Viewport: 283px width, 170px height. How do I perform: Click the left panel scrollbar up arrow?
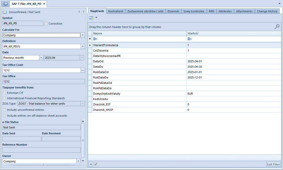tap(83, 121)
